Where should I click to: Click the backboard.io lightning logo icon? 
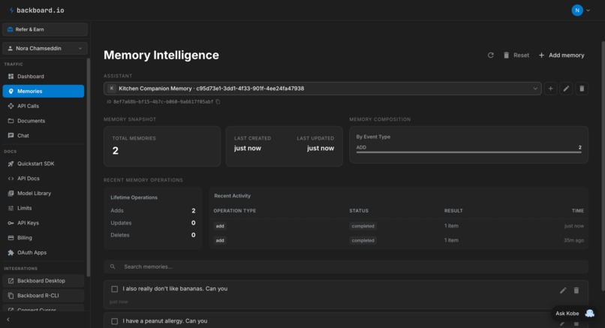tap(11, 11)
